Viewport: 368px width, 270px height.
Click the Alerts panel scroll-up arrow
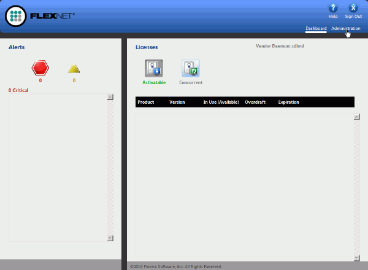click(110, 97)
